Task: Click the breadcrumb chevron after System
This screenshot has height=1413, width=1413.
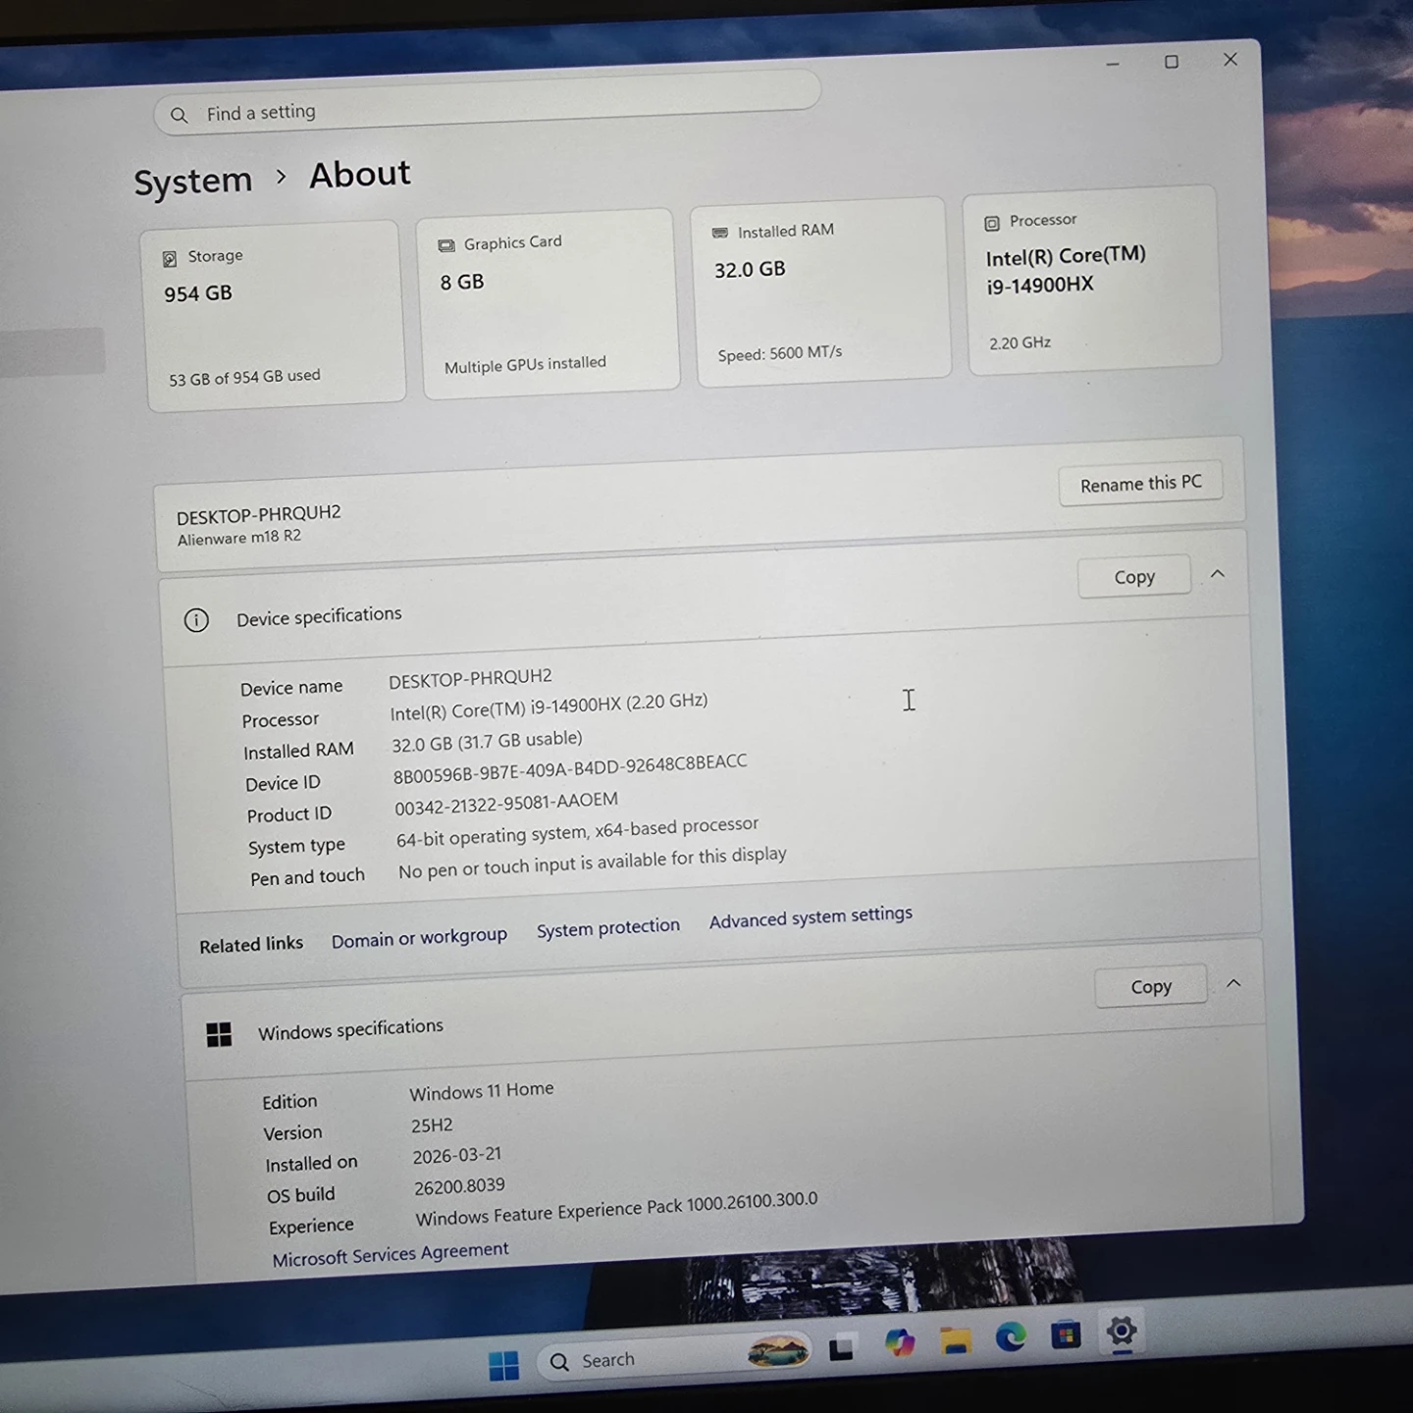Action: (282, 177)
